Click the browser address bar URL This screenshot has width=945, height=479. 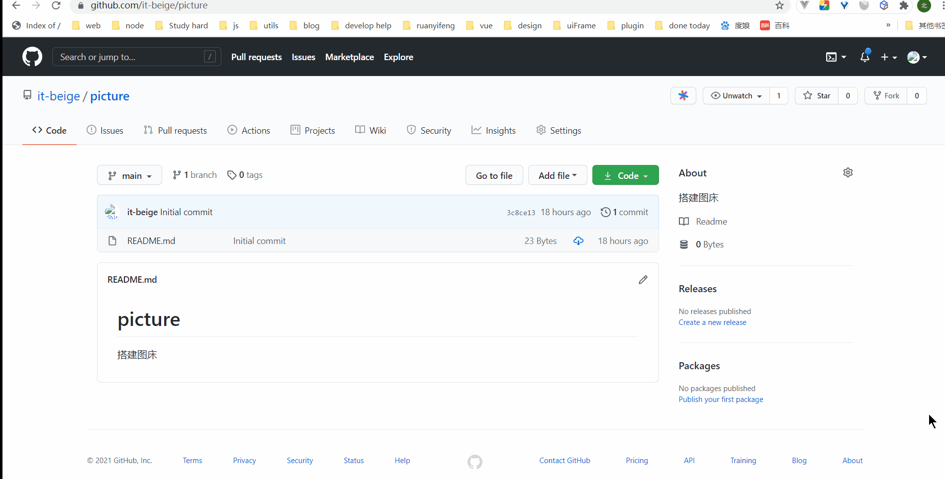coord(149,5)
